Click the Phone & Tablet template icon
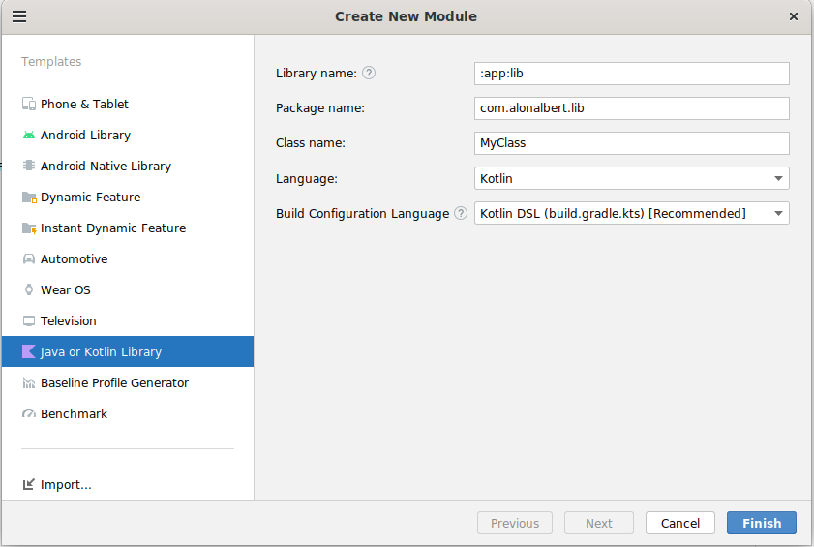Image resolution: width=814 pixels, height=547 pixels. click(x=29, y=105)
